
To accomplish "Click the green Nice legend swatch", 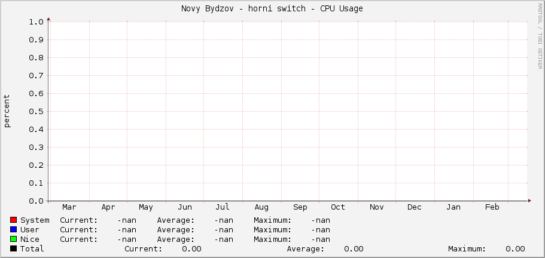I will click(x=14, y=239).
